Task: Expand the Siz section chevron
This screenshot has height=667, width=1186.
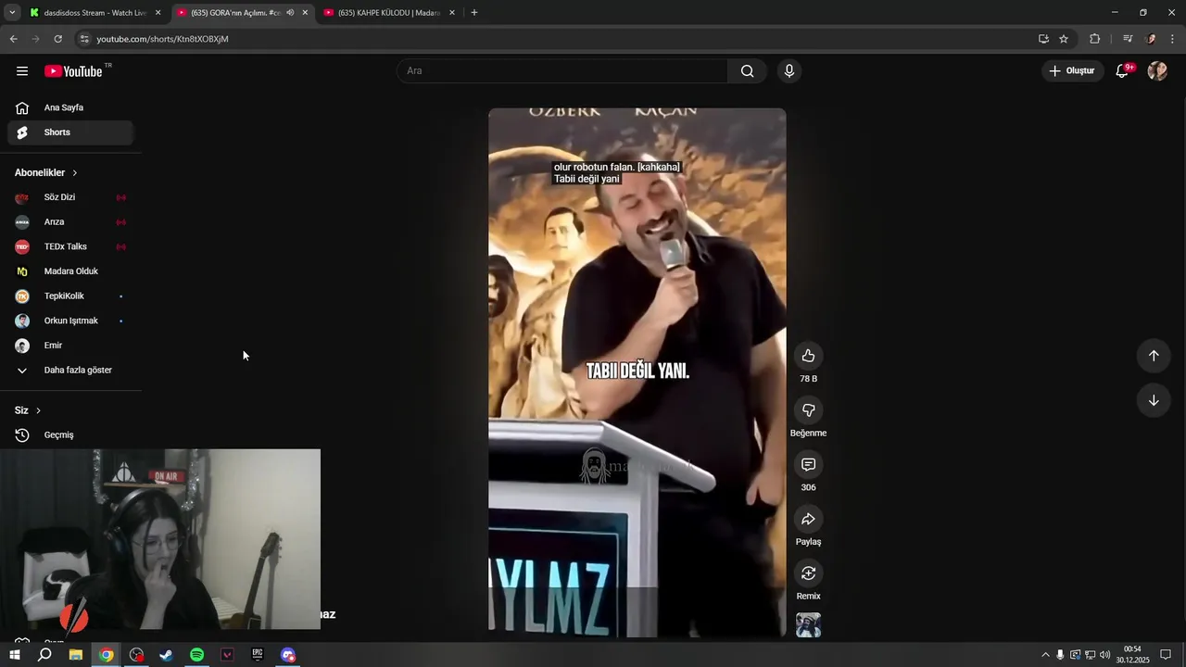Action: point(38,410)
